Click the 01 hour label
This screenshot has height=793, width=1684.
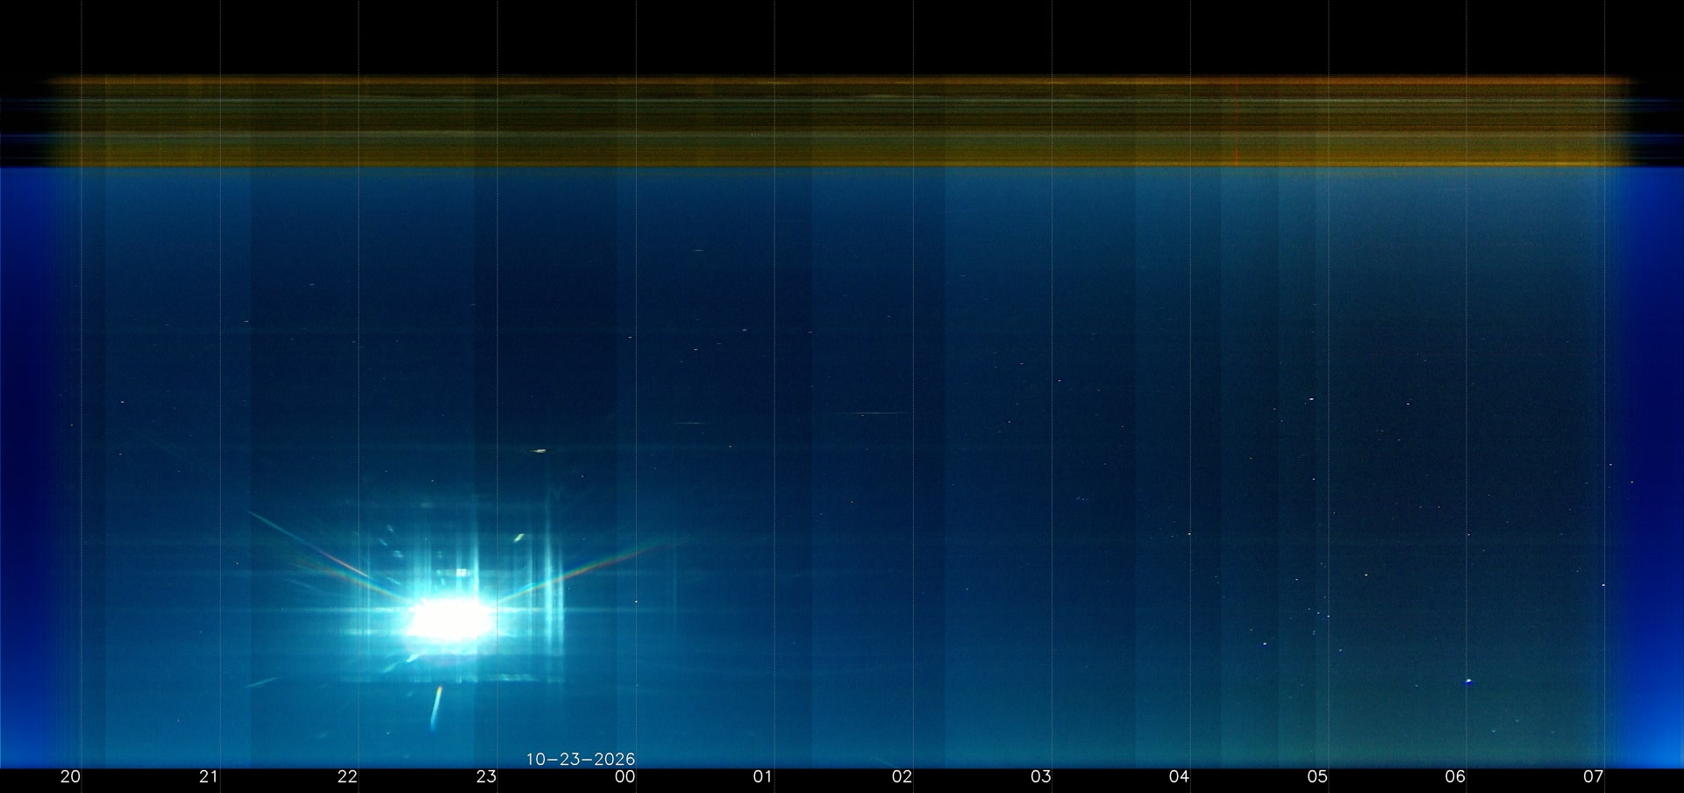[x=763, y=776]
